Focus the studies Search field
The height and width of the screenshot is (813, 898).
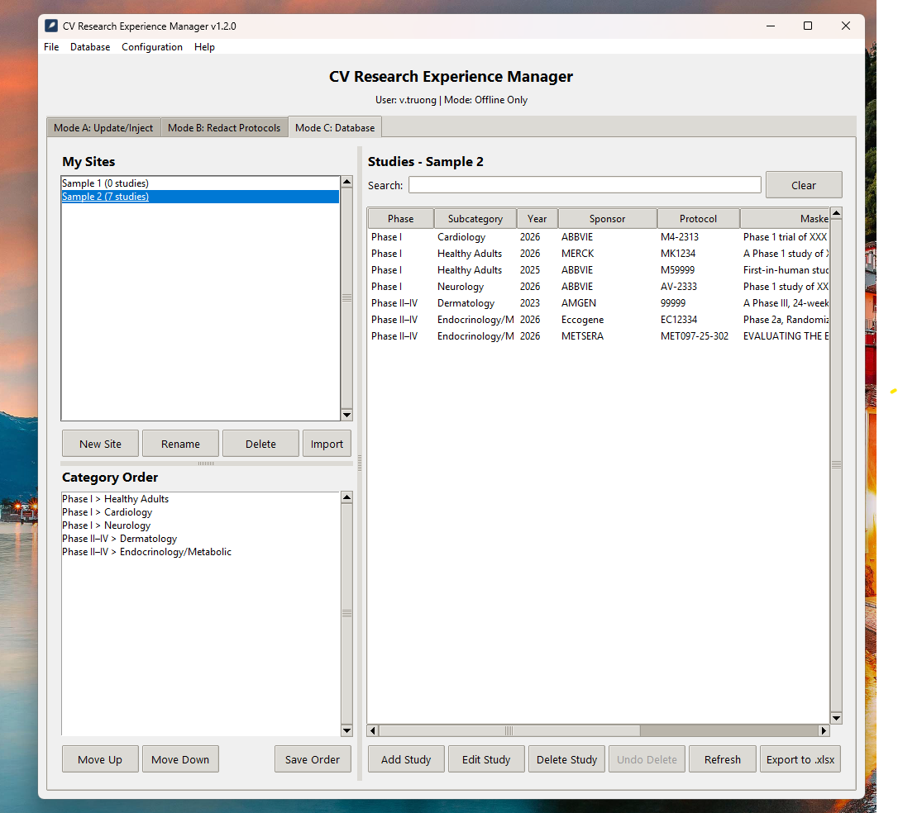(585, 185)
